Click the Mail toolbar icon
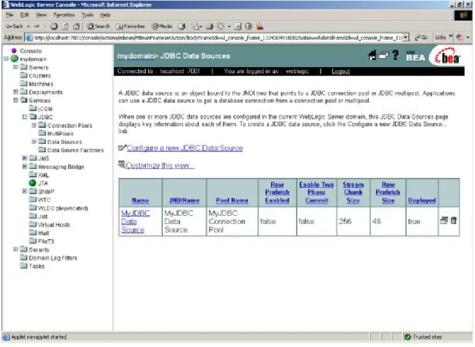Image resolution: width=475 pixels, height=347 pixels. (x=196, y=27)
